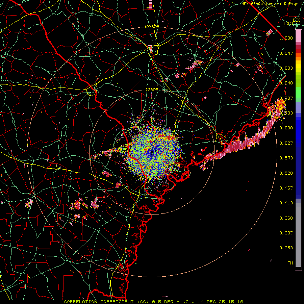Click the 15:10 timestamp in the caption
Viewport: 304px width, 304px height.
click(x=236, y=302)
